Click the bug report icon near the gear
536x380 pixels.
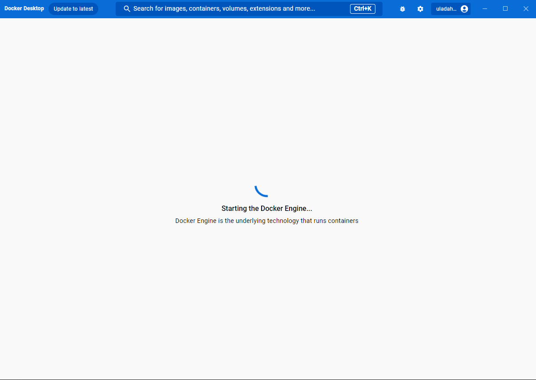point(403,8)
